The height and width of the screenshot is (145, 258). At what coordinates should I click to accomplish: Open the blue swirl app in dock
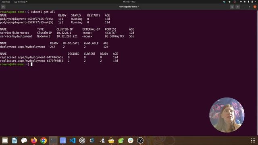click(92, 141)
